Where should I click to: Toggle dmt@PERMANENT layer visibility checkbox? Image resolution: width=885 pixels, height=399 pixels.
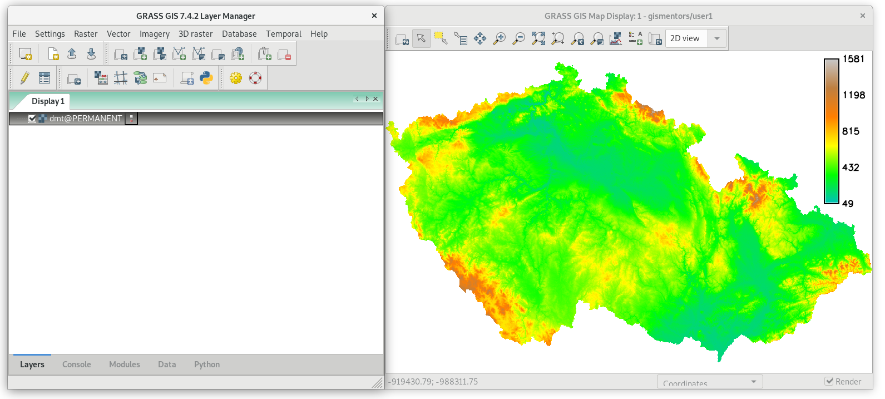[x=32, y=119]
